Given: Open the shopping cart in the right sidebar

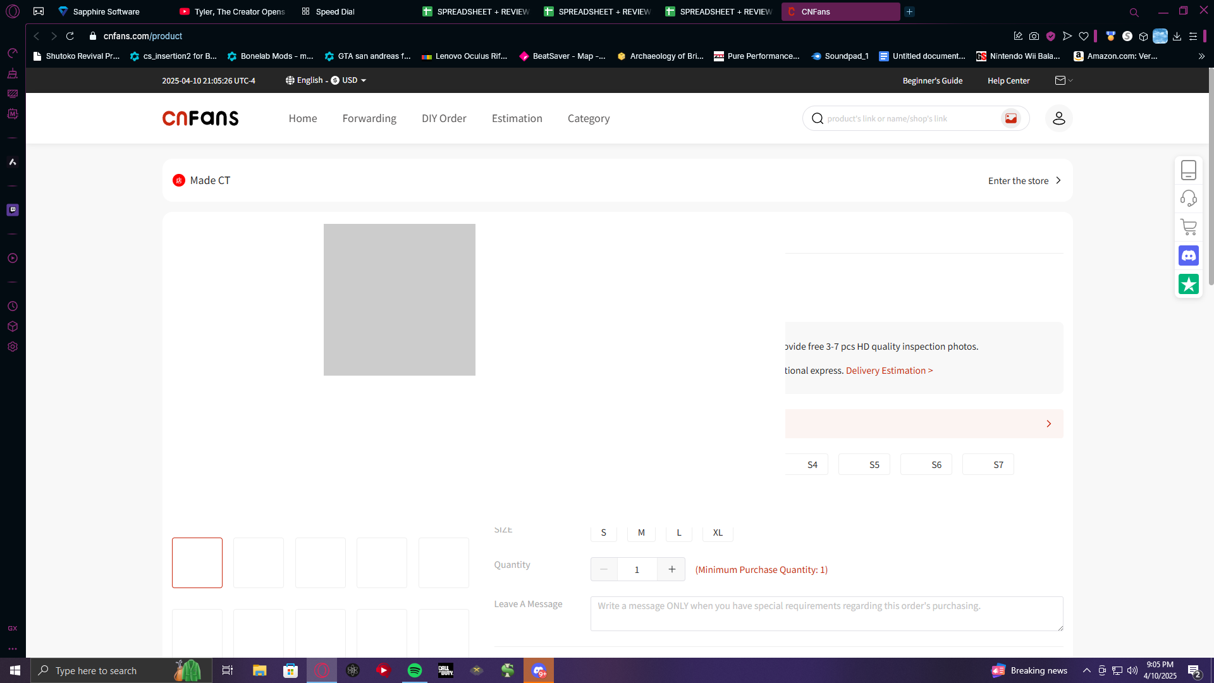Looking at the screenshot, I should point(1189,227).
